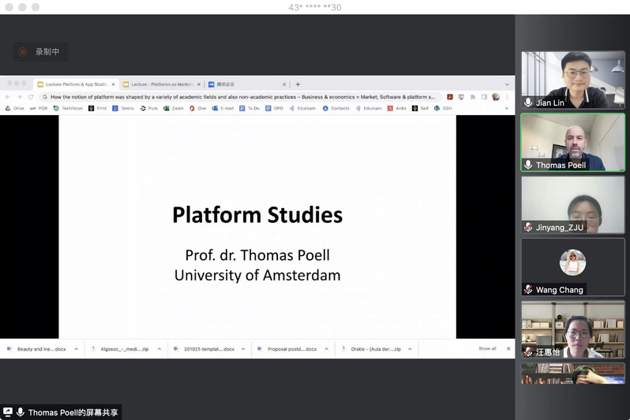Click the browser address bar
The width and height of the screenshot is (630, 420).
click(237, 97)
